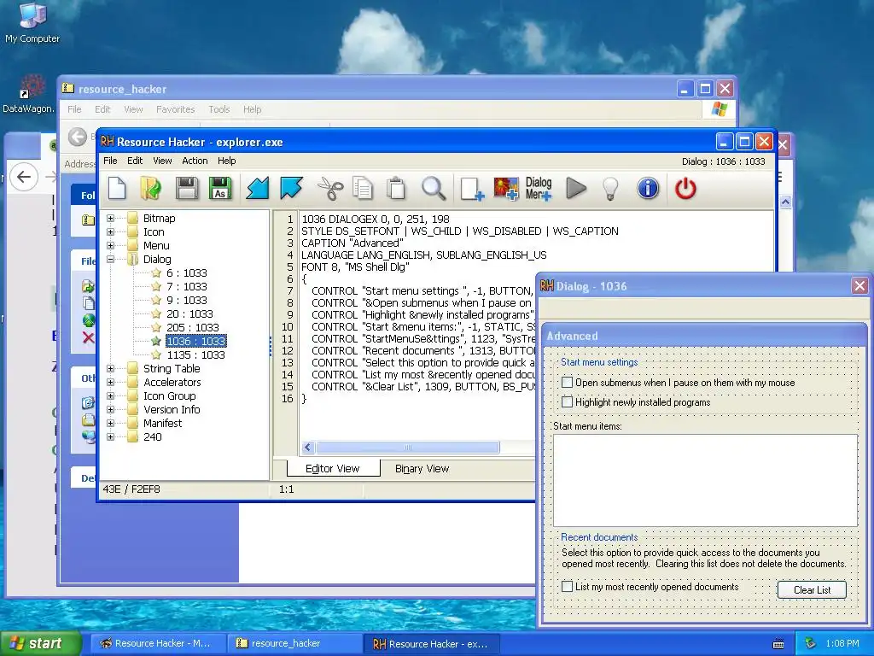Open the View menu in Resource Hacker

point(162,161)
